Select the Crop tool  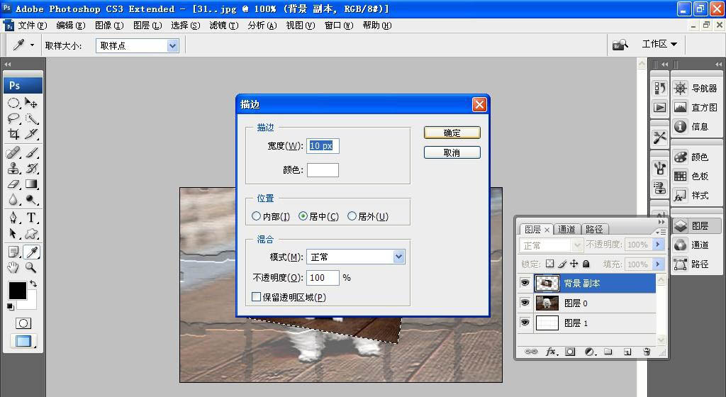13,134
